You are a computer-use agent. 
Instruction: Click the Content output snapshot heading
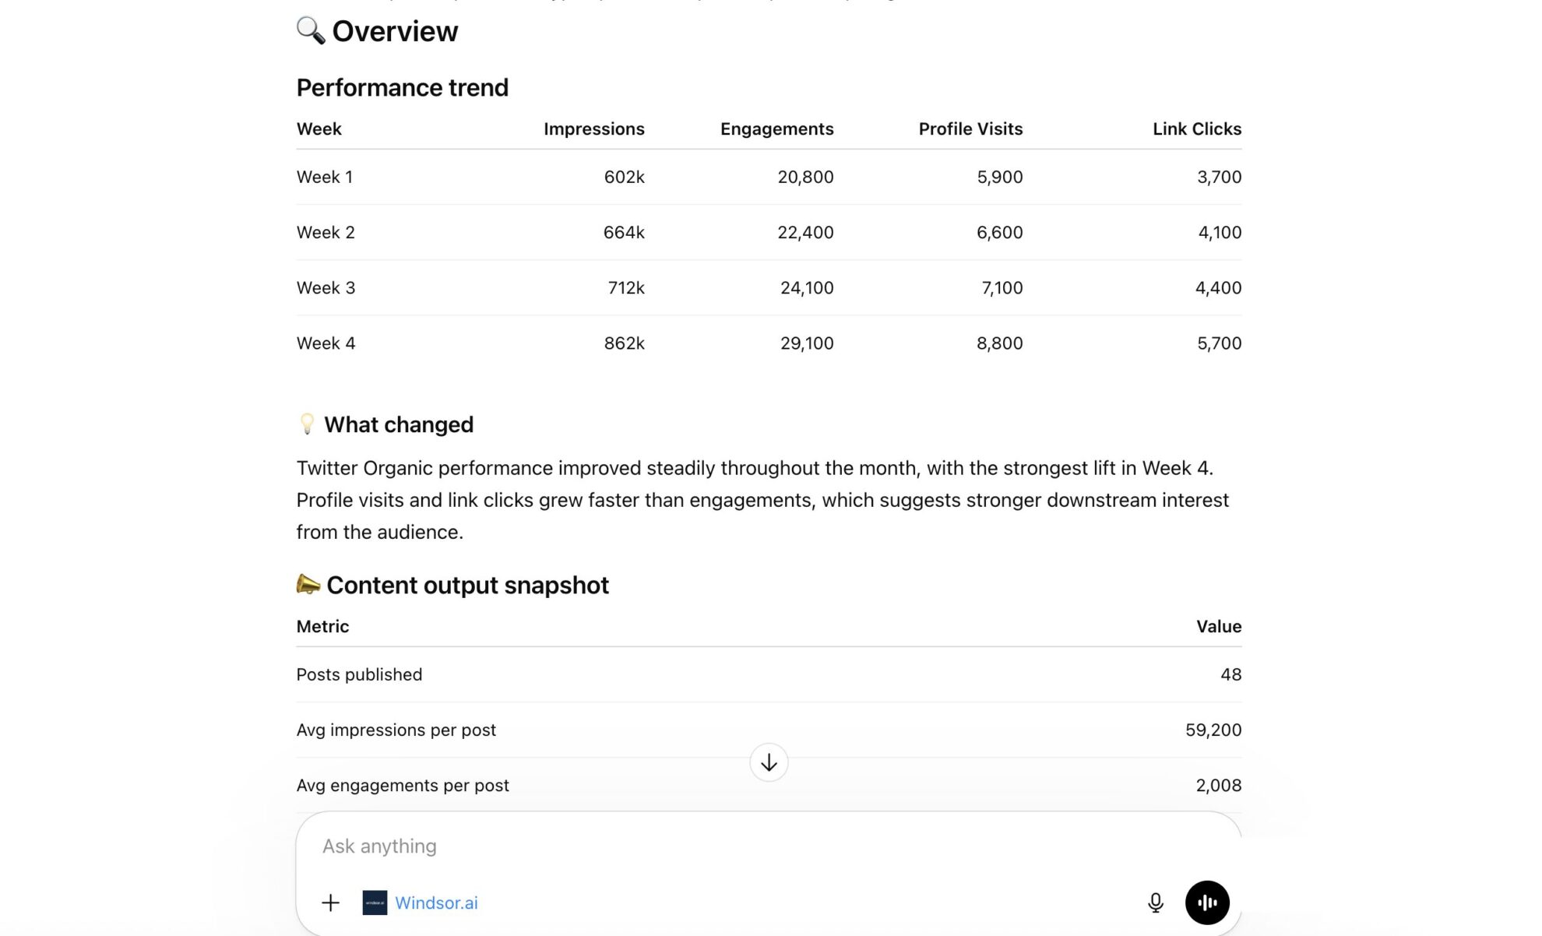click(x=467, y=585)
